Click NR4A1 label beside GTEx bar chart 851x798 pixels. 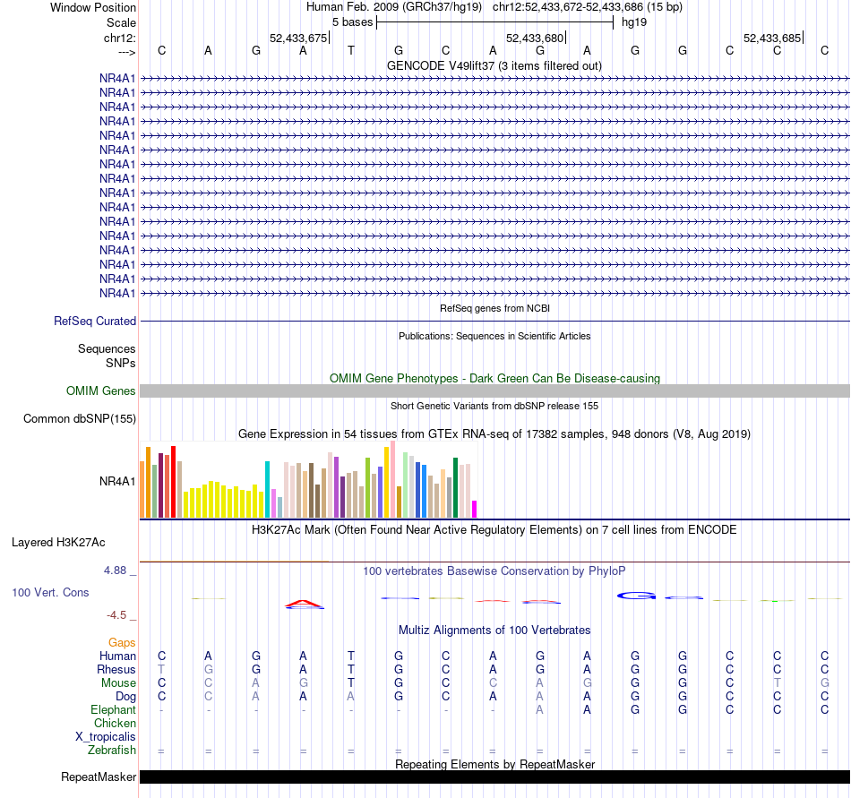point(117,481)
